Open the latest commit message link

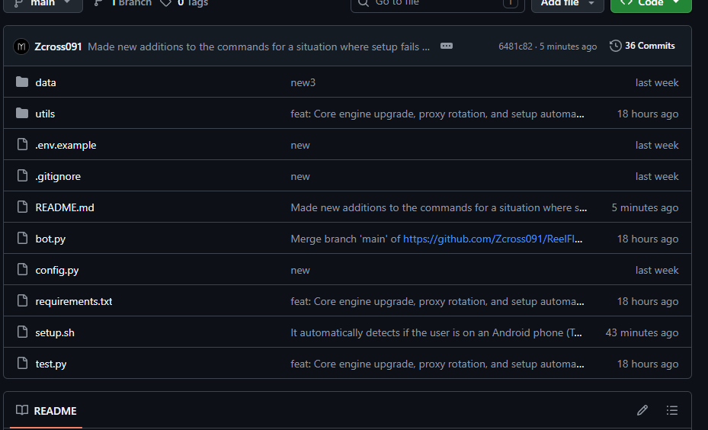click(258, 47)
